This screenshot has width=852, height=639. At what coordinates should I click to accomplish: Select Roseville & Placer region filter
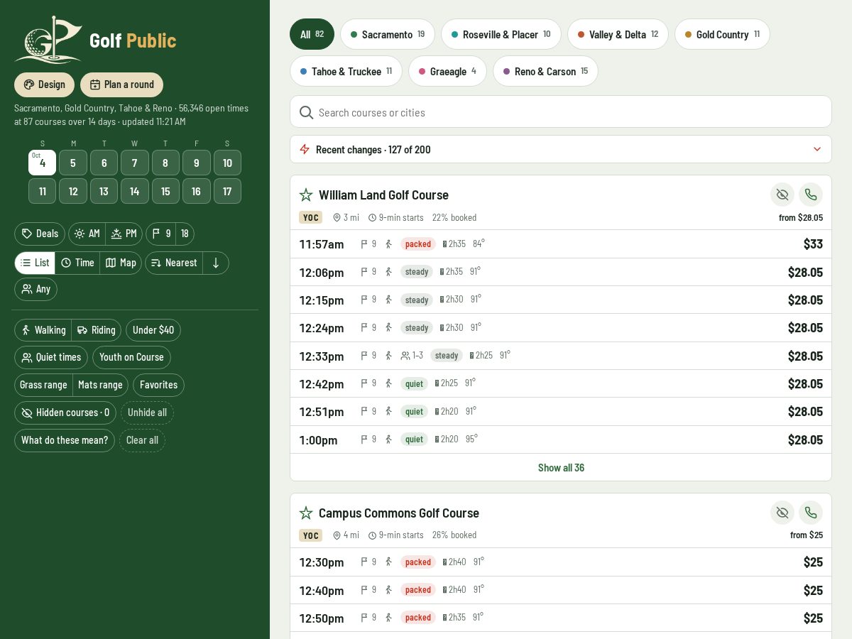501,34
